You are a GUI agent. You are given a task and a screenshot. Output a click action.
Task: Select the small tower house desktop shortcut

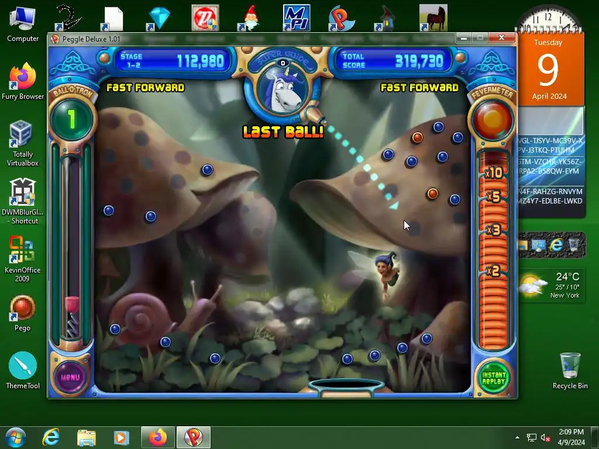point(386,18)
